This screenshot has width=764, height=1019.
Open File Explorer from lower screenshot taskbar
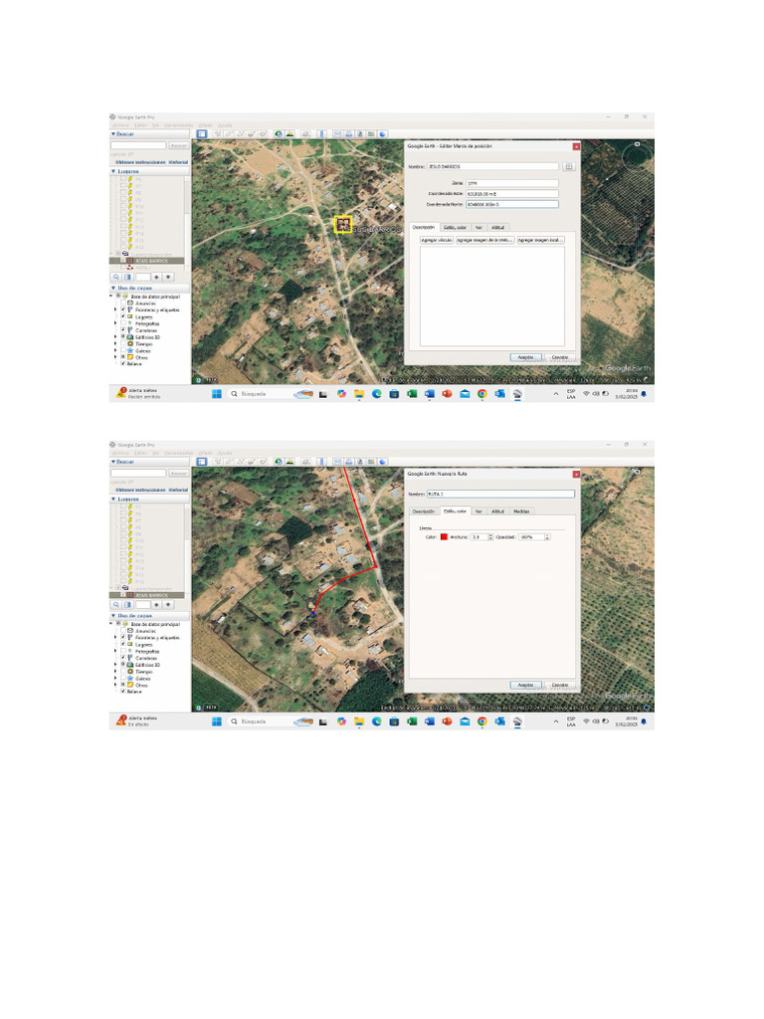(x=358, y=721)
